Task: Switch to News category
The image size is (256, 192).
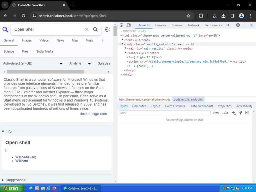Action: [x=60, y=40]
